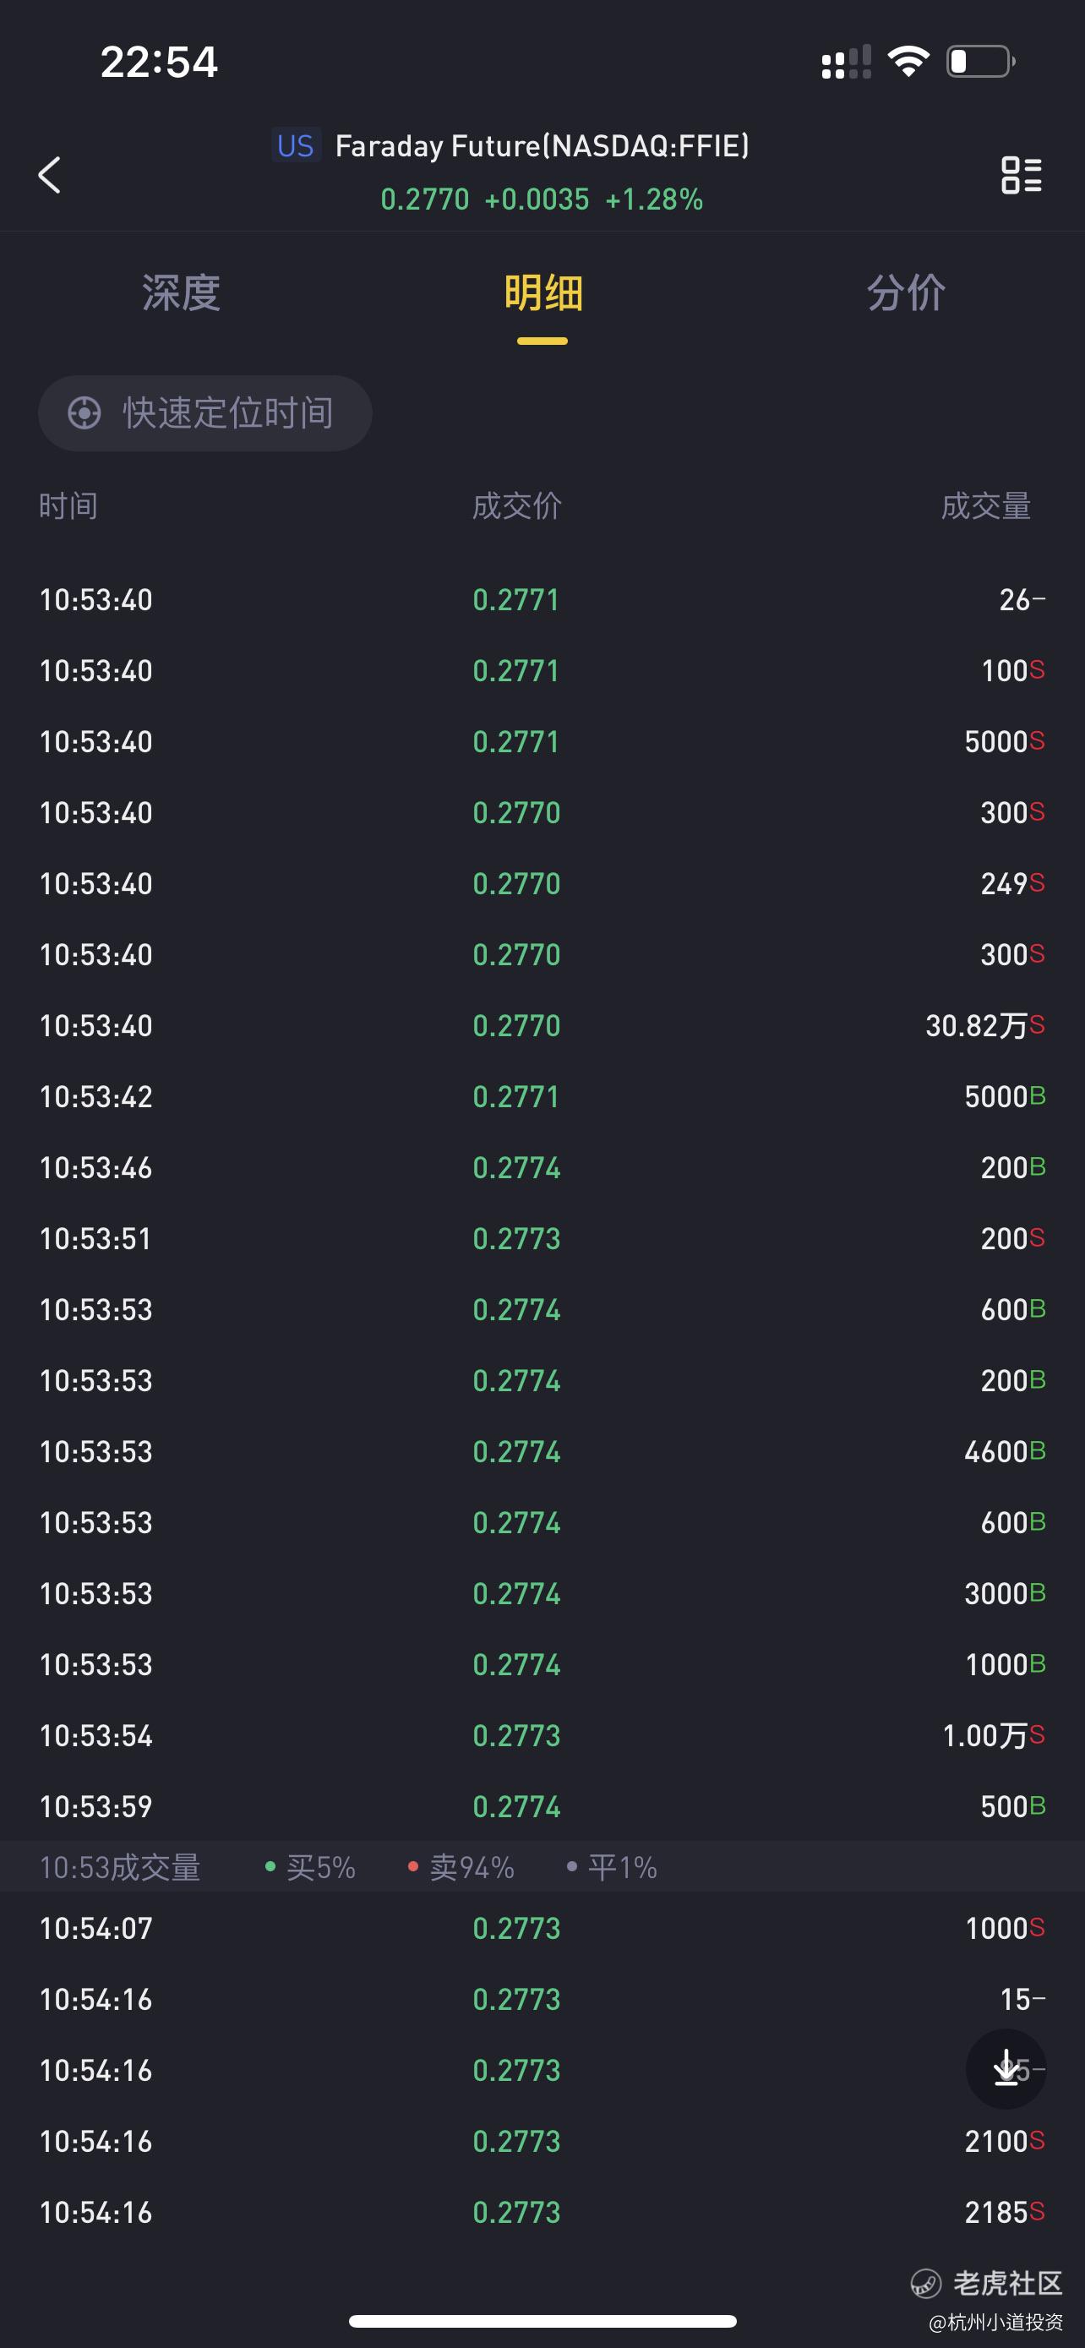This screenshot has height=2348, width=1085.
Task: Tap the Faraday Future stock title
Action: (x=542, y=146)
